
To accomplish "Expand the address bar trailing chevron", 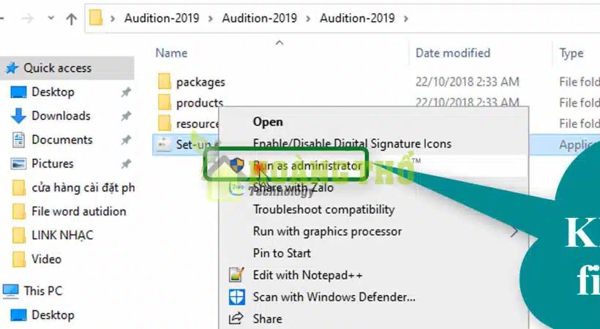I will coord(406,17).
